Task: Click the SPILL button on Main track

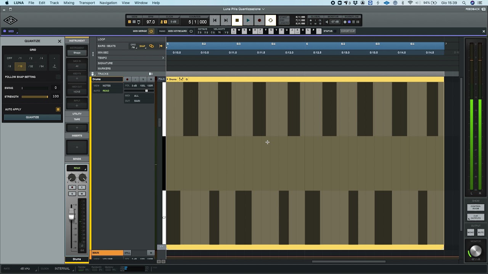Action: coord(127,253)
